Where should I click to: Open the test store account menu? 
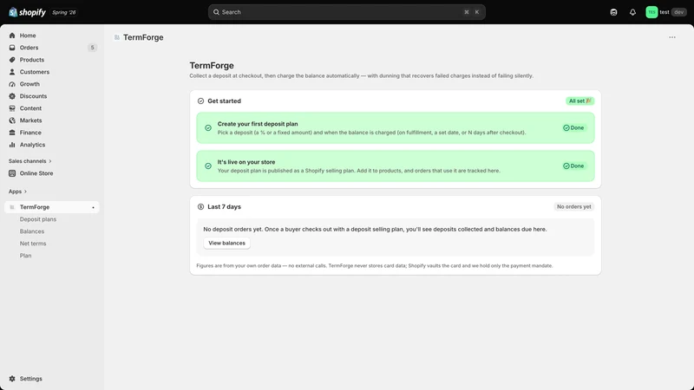pos(665,12)
